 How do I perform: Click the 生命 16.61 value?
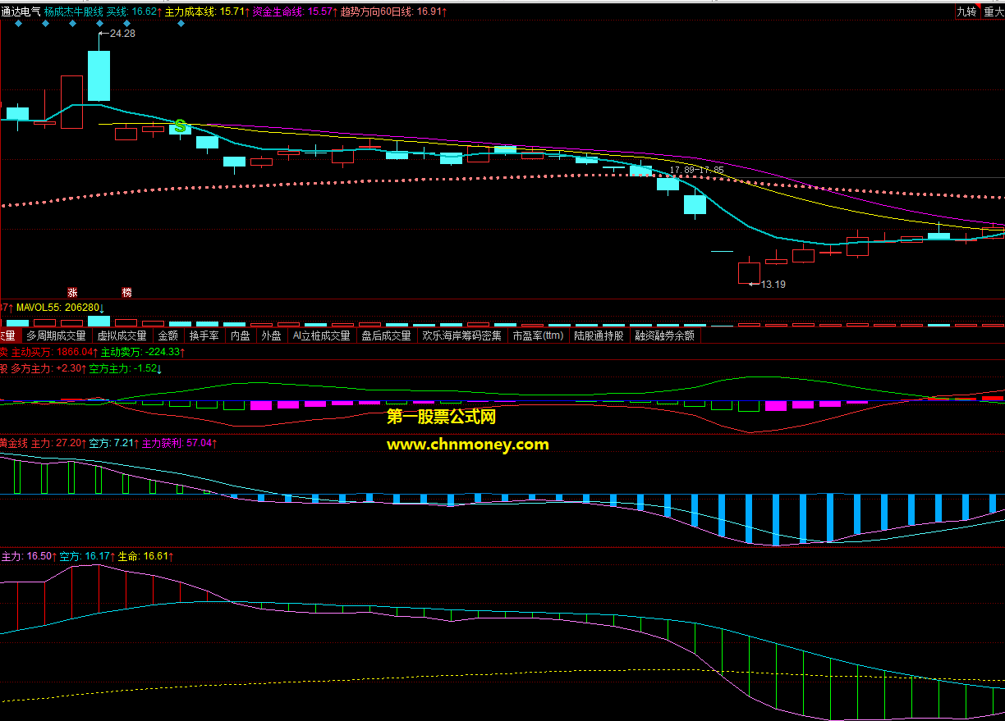(146, 556)
